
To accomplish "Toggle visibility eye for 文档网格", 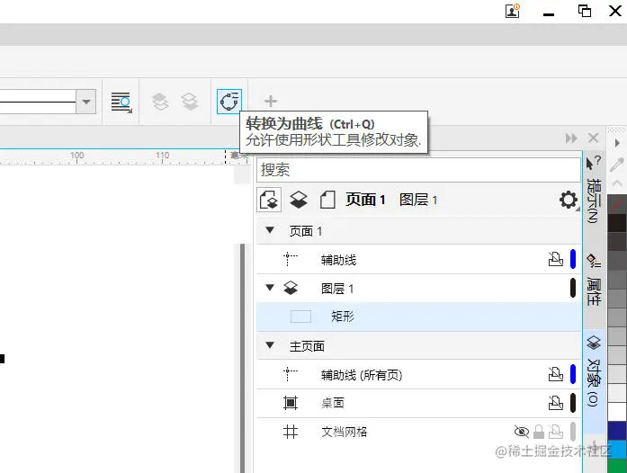I will pyautogui.click(x=522, y=432).
